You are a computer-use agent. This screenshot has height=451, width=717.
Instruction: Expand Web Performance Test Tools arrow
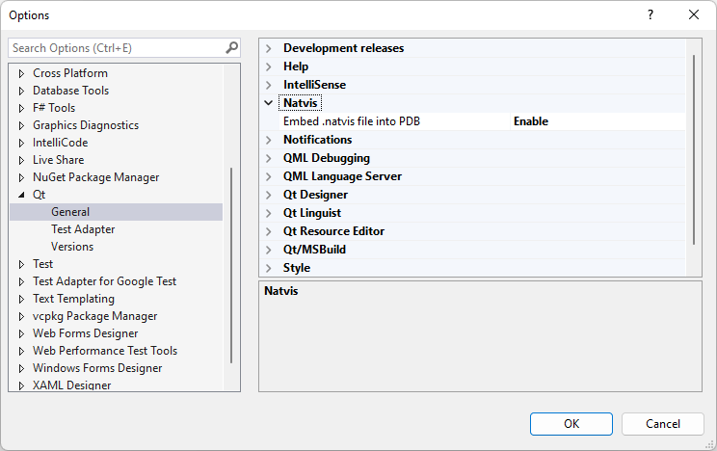21,352
